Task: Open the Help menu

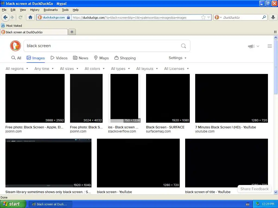Action: pyautogui.click(x=75, y=10)
